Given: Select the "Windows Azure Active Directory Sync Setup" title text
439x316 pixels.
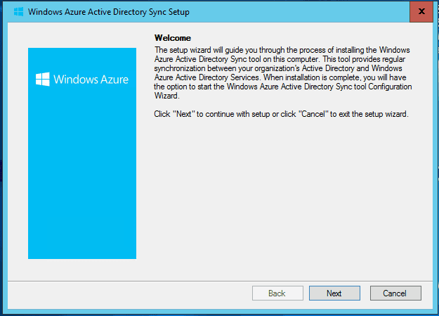Looking at the screenshot, I should (x=109, y=12).
